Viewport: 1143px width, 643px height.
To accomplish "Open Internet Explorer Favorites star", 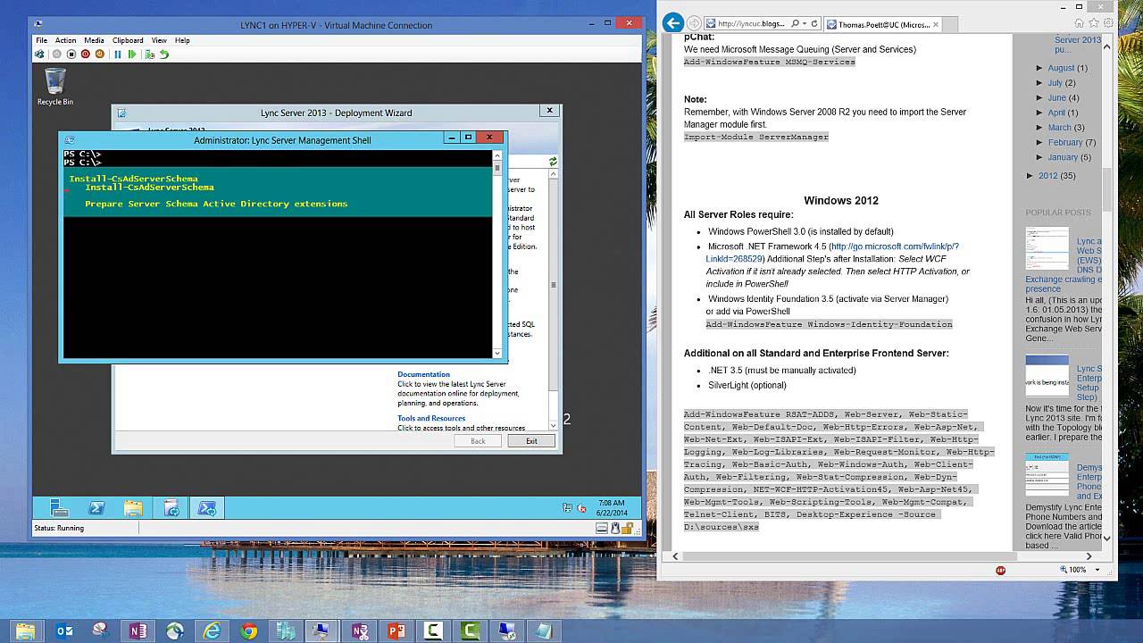I will [1094, 23].
